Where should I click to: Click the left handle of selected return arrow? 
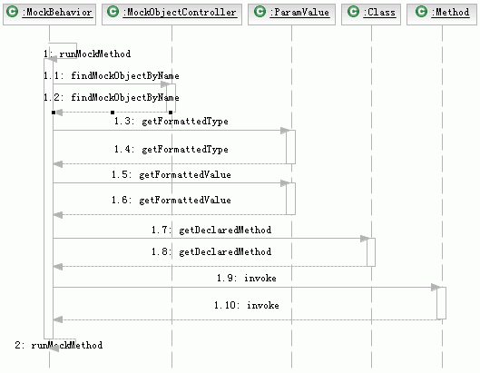tap(54, 113)
